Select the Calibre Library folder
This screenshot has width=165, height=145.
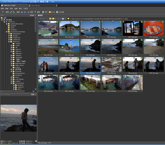(x=19, y=65)
